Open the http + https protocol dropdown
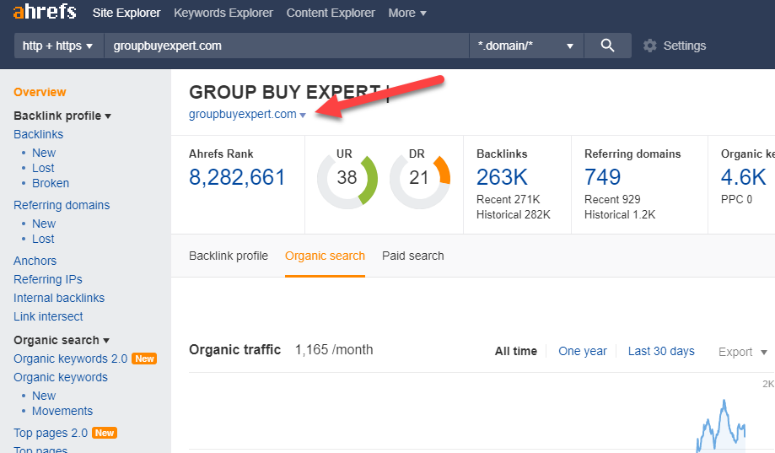Image resolution: width=775 pixels, height=453 pixels. pyautogui.click(x=57, y=46)
